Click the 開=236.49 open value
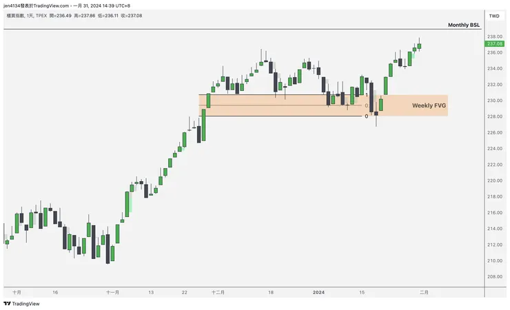Screen dimensions: 510x310 [61, 14]
